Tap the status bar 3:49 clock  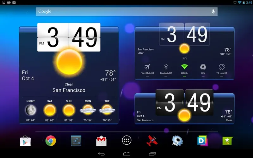(249, 3)
